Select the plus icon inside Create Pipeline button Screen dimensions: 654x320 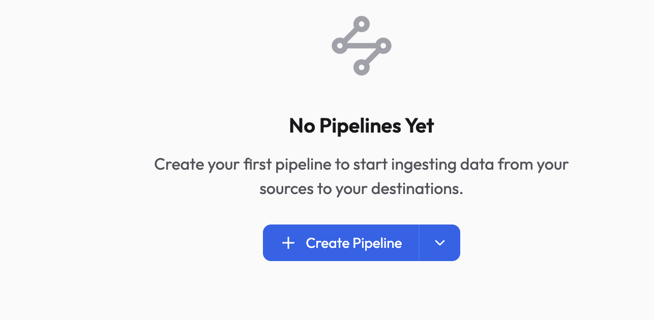pyautogui.click(x=289, y=243)
